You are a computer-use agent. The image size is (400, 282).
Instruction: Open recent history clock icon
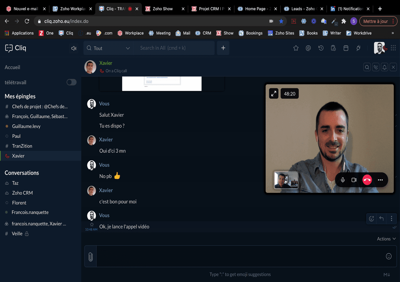click(x=321, y=48)
